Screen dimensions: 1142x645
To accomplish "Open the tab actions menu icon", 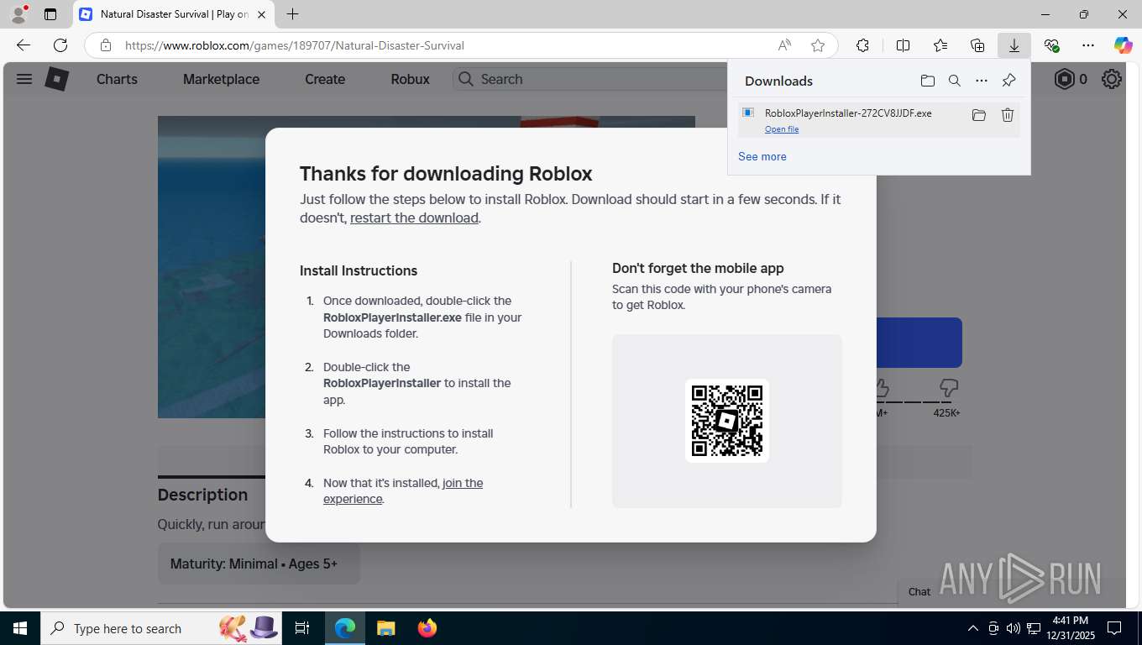I will pyautogui.click(x=50, y=14).
